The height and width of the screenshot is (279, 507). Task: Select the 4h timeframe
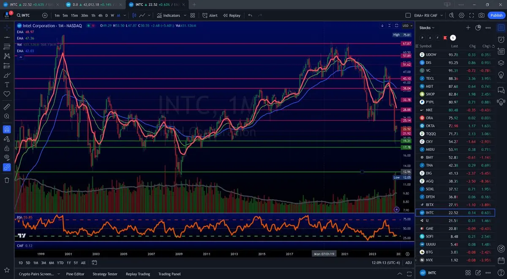click(x=100, y=15)
